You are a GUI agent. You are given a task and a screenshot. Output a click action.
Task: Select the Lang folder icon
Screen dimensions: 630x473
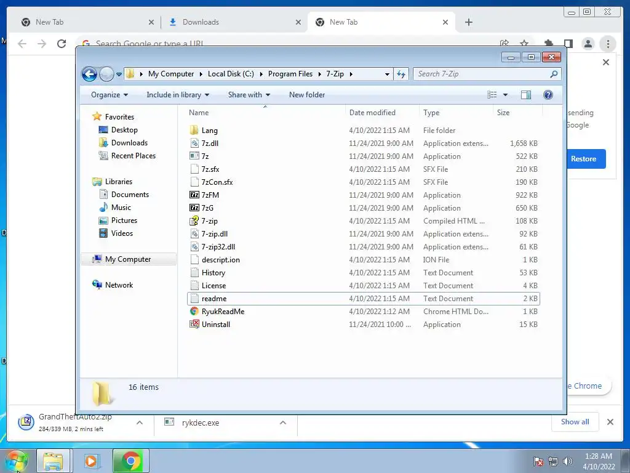pos(194,131)
